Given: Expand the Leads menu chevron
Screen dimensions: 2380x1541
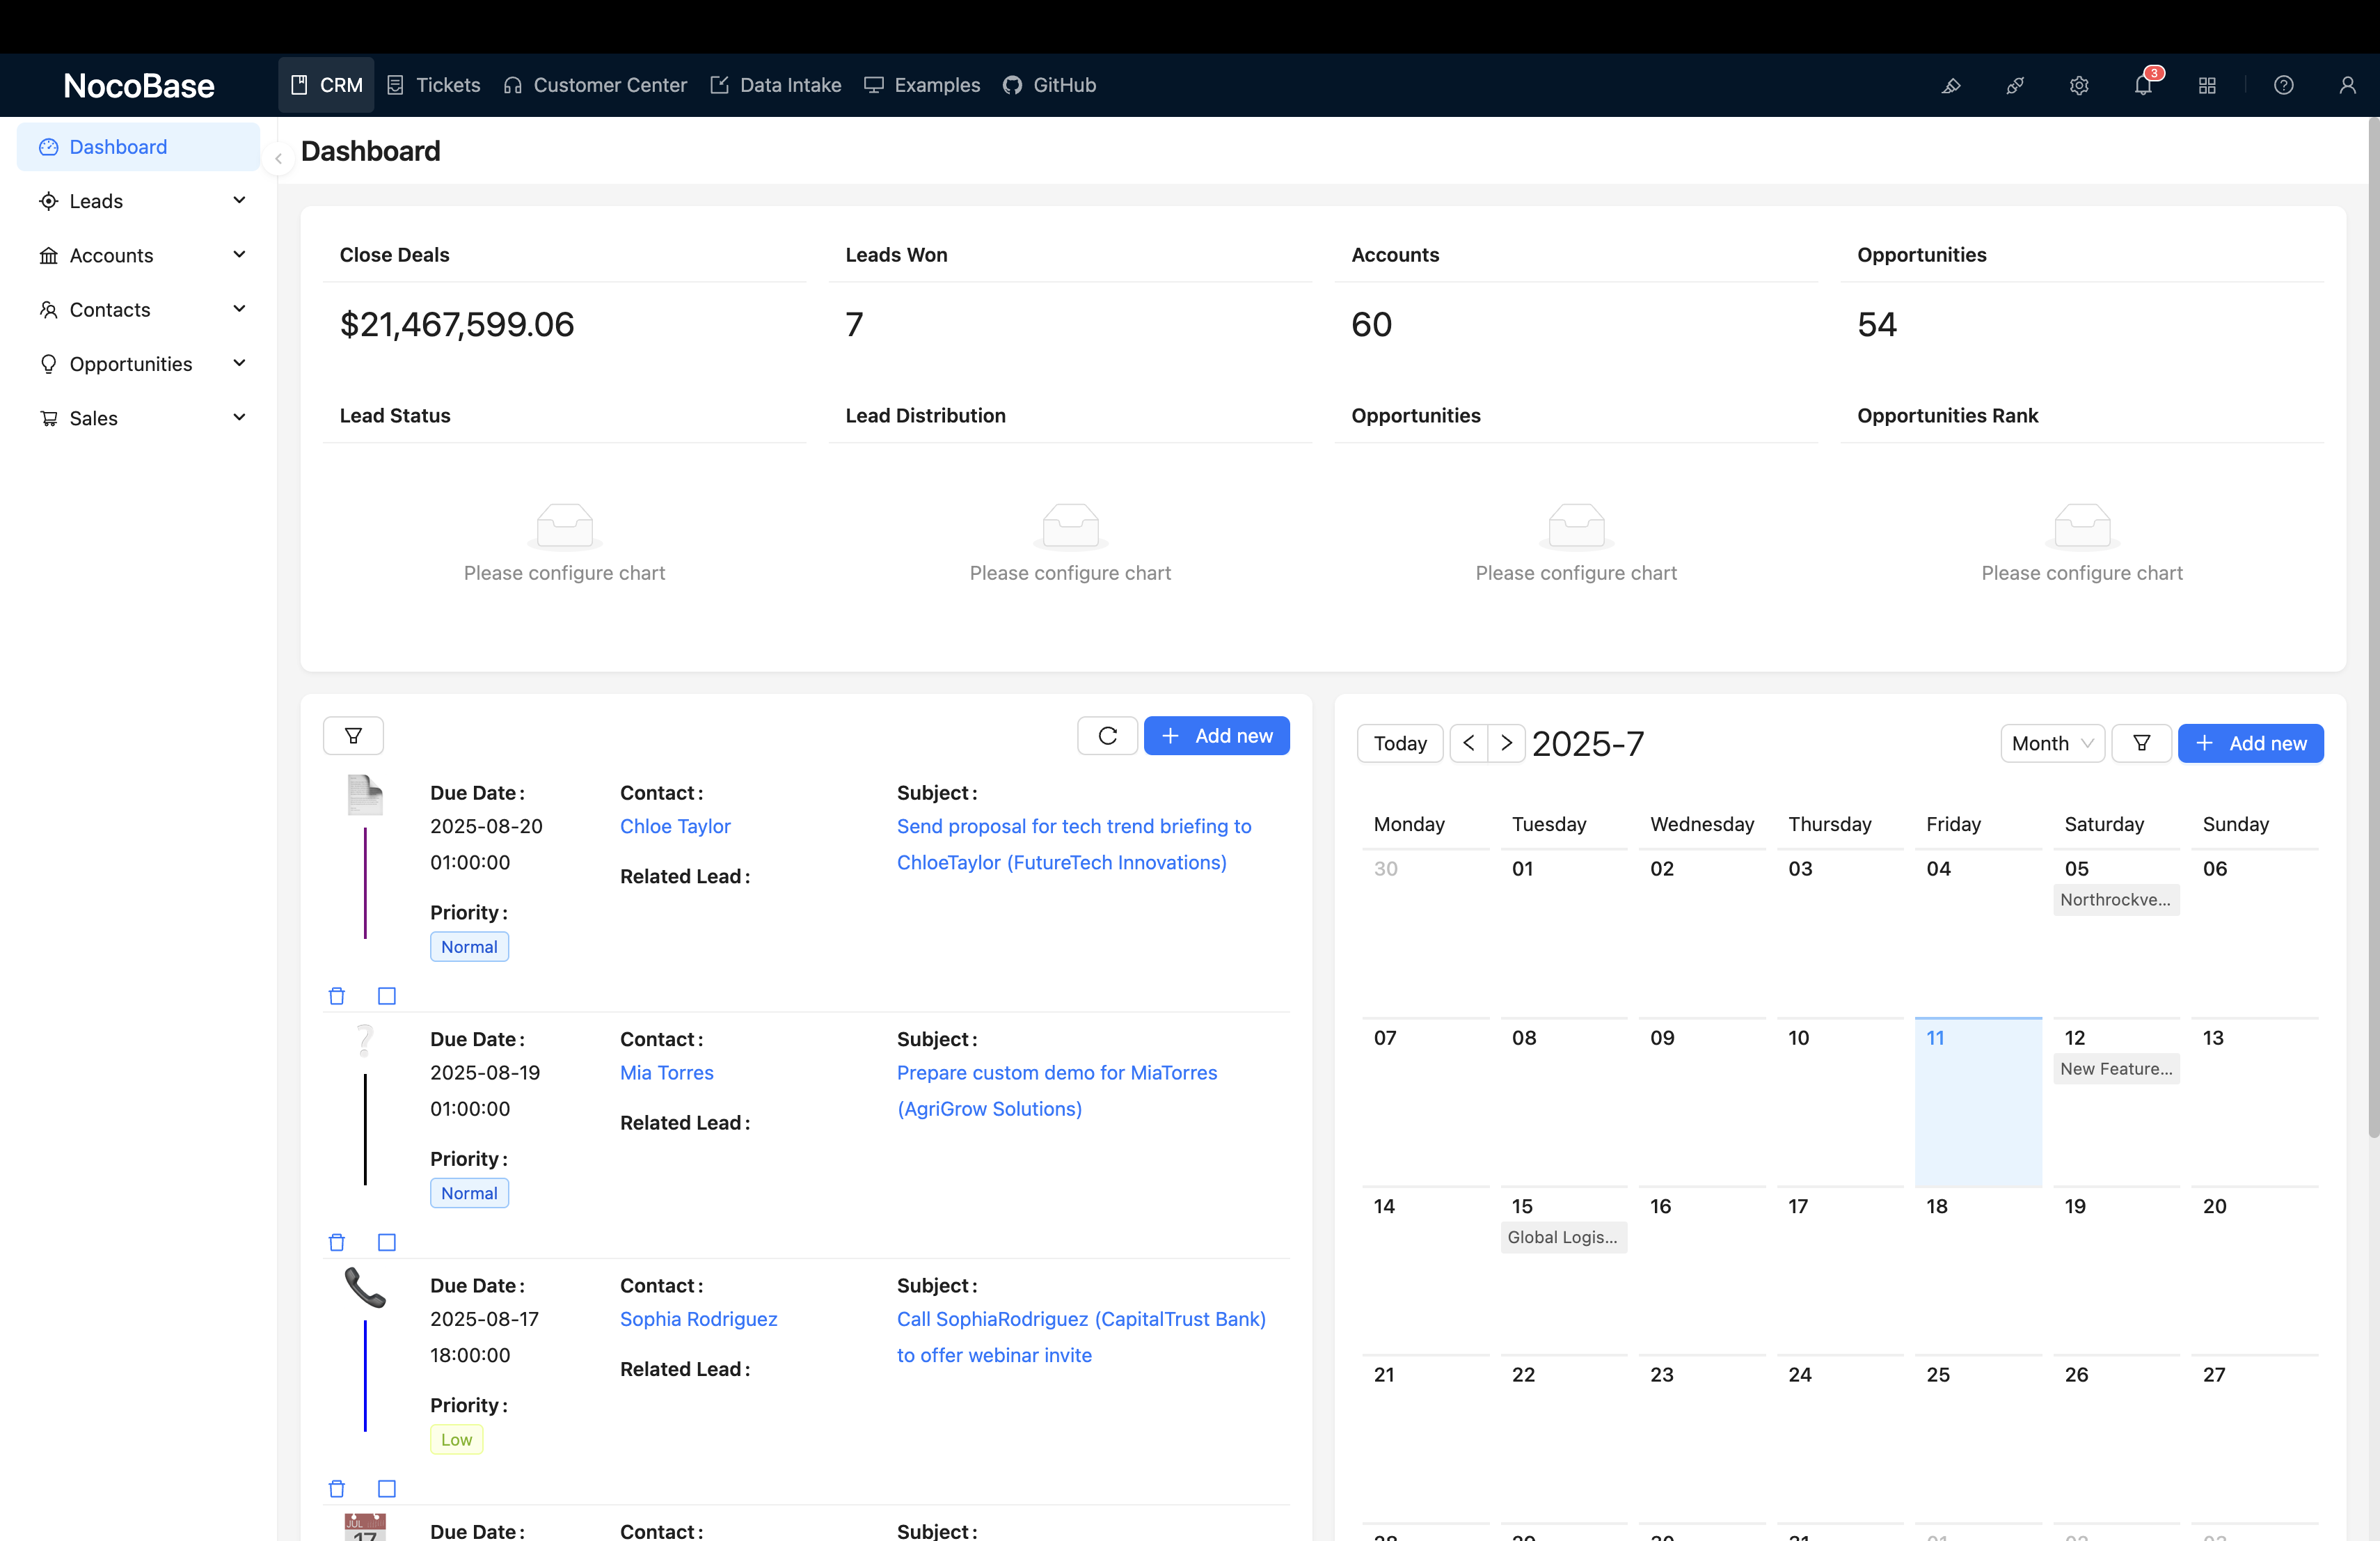Looking at the screenshot, I should [239, 200].
